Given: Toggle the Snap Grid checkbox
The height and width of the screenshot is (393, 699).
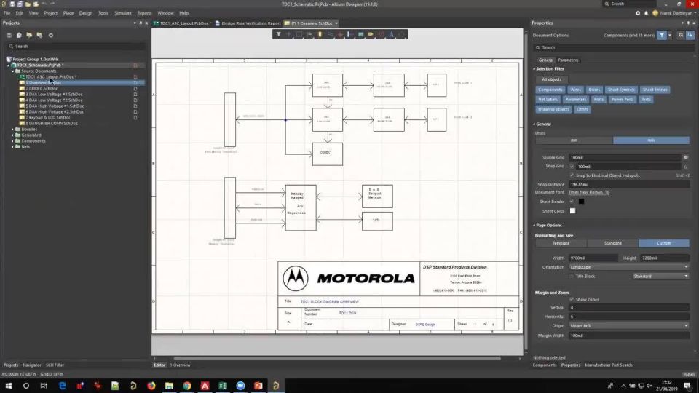Looking at the screenshot, I should (x=572, y=166).
